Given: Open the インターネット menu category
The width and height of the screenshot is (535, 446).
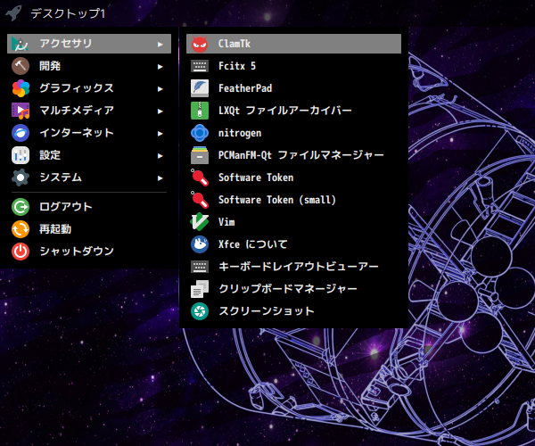Looking at the screenshot, I should (89, 133).
